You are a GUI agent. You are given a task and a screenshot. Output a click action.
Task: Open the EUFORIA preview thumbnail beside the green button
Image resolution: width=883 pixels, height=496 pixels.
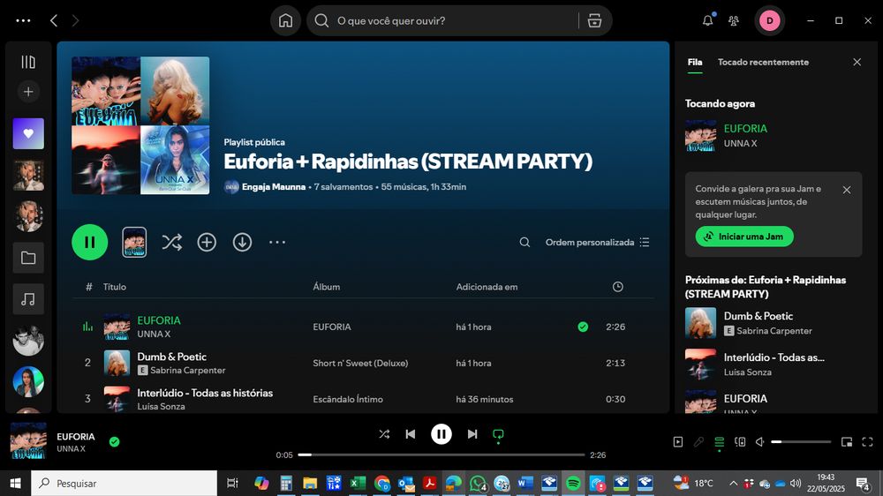(x=134, y=242)
